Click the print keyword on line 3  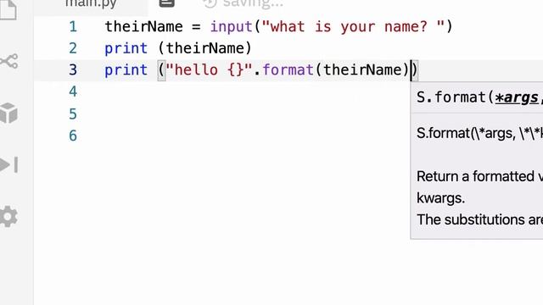126,70
